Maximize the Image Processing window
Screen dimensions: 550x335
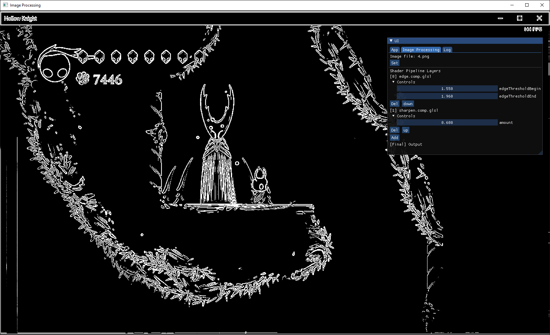coord(527,5)
